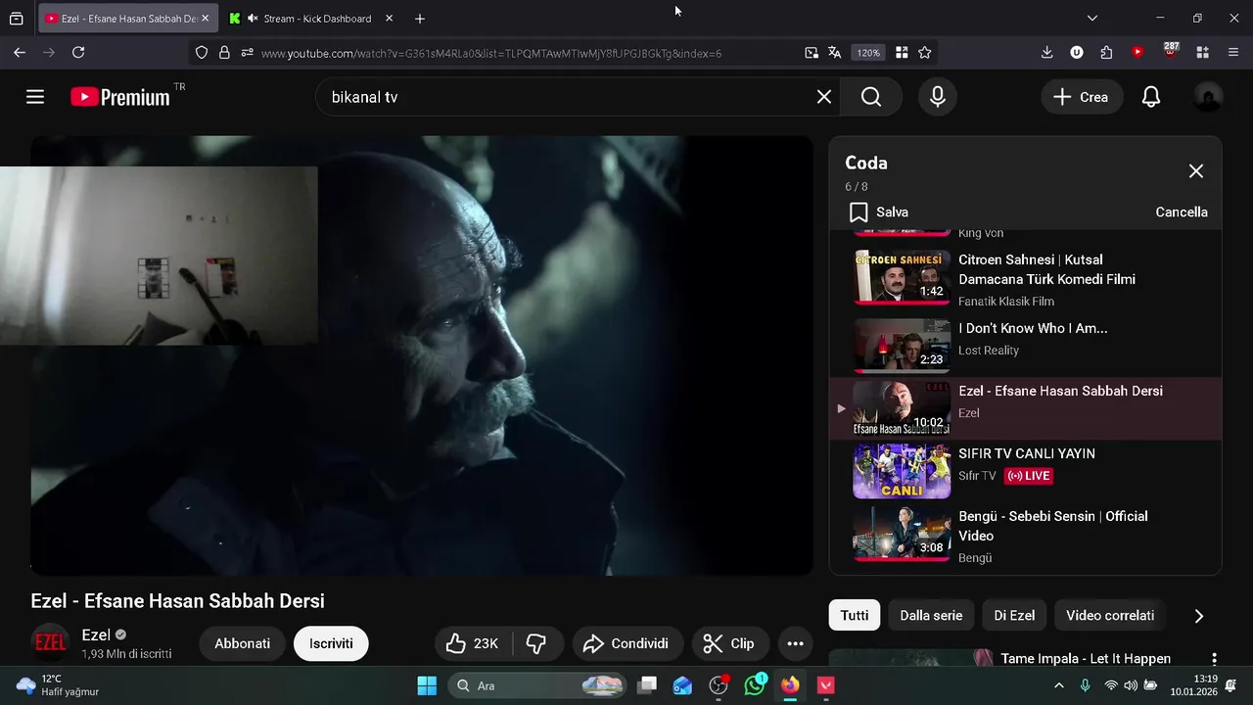Select the Ezel thumbnail in queue
This screenshot has width=1253, height=705.
coord(902,407)
